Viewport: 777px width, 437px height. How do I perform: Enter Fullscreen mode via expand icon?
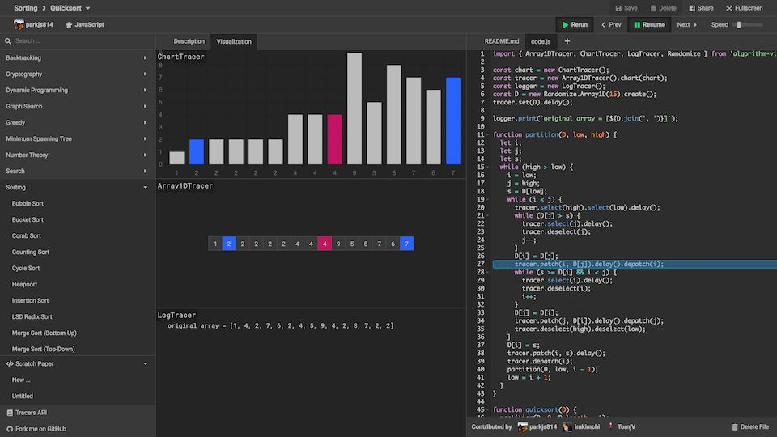coord(729,8)
